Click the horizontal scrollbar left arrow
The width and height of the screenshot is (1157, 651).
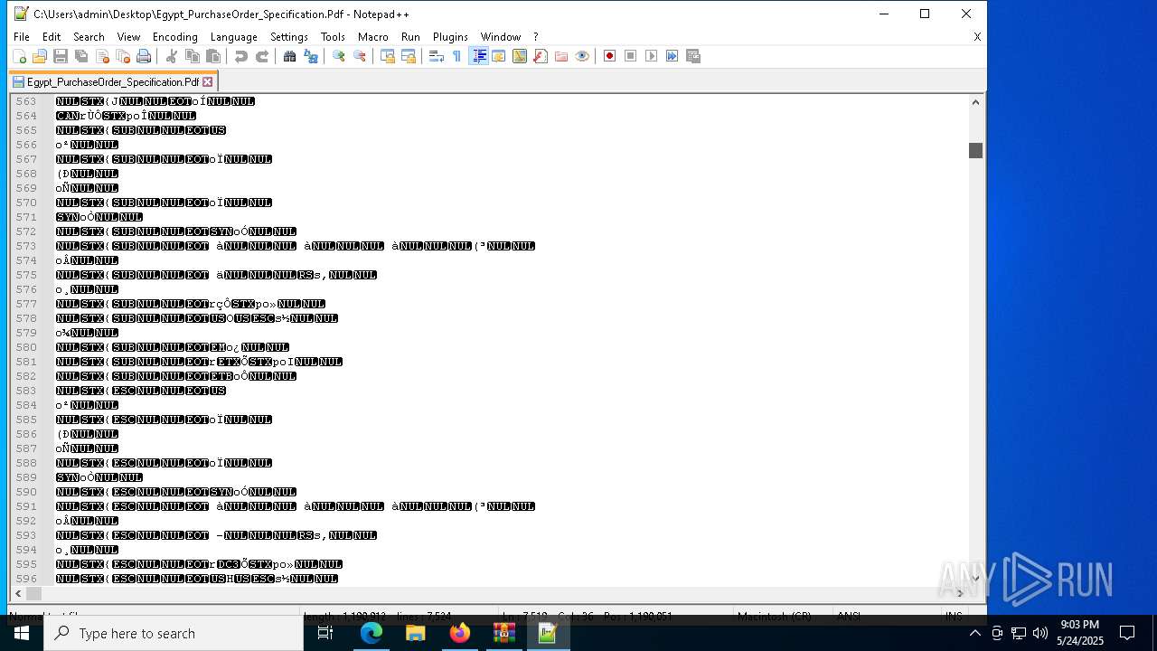click(x=17, y=593)
